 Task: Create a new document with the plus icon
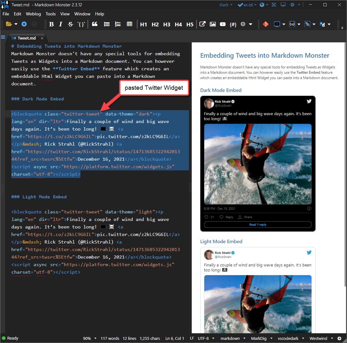(24, 24)
